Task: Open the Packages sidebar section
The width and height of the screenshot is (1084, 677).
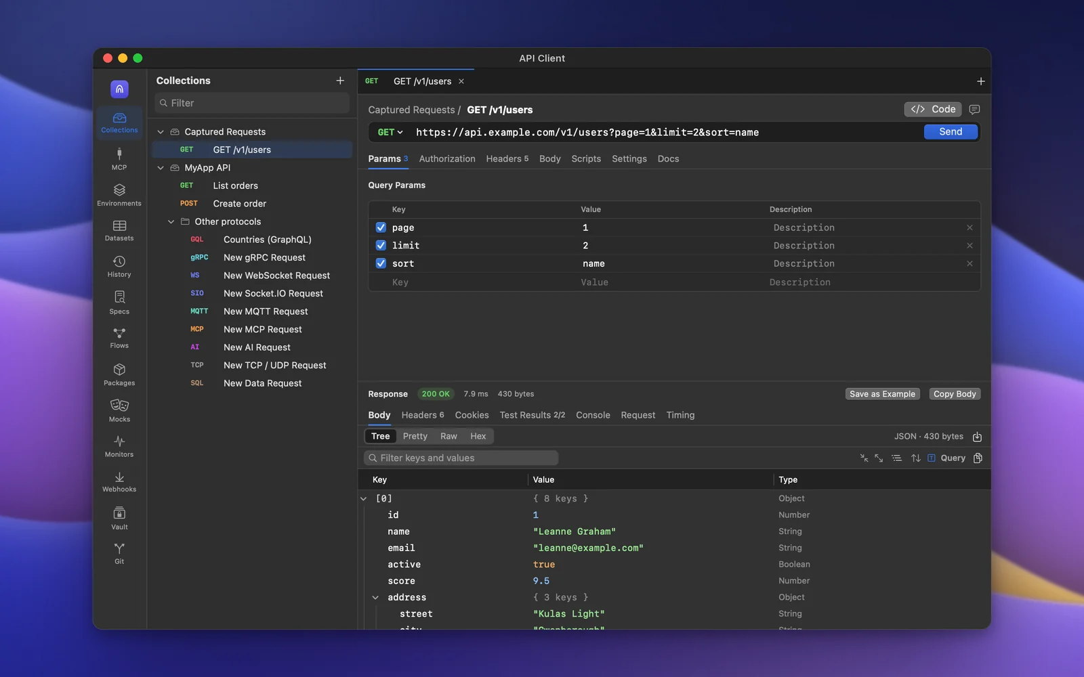Action: coord(119,375)
